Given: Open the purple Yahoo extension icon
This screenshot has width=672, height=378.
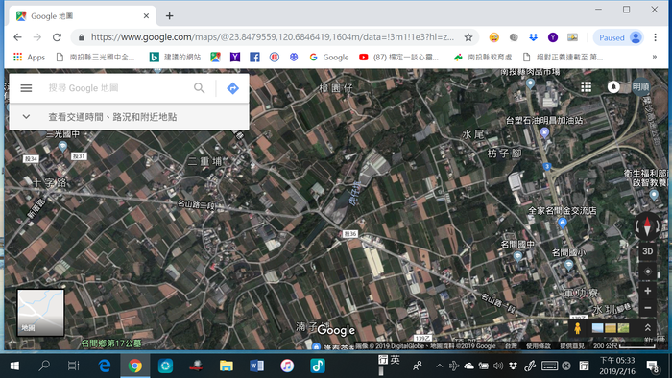Looking at the screenshot, I should tap(553, 37).
